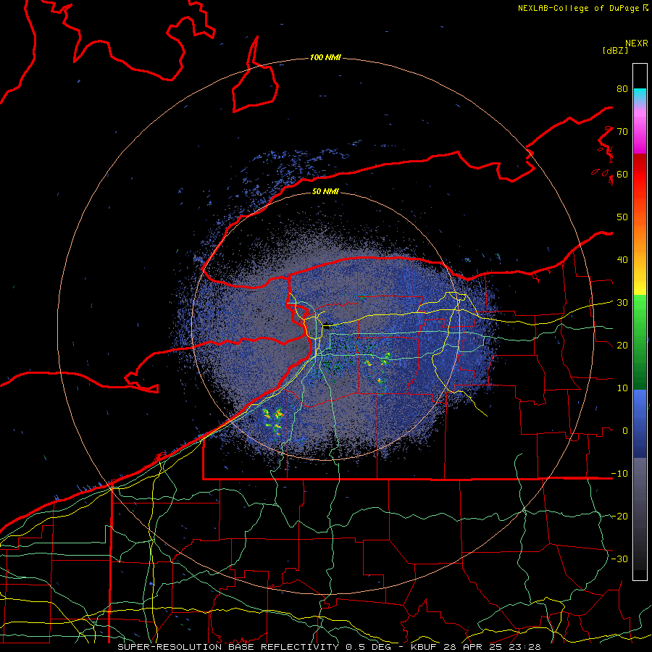The image size is (652, 652).
Task: Click the [dBZ] unit label
Action: [x=615, y=50]
